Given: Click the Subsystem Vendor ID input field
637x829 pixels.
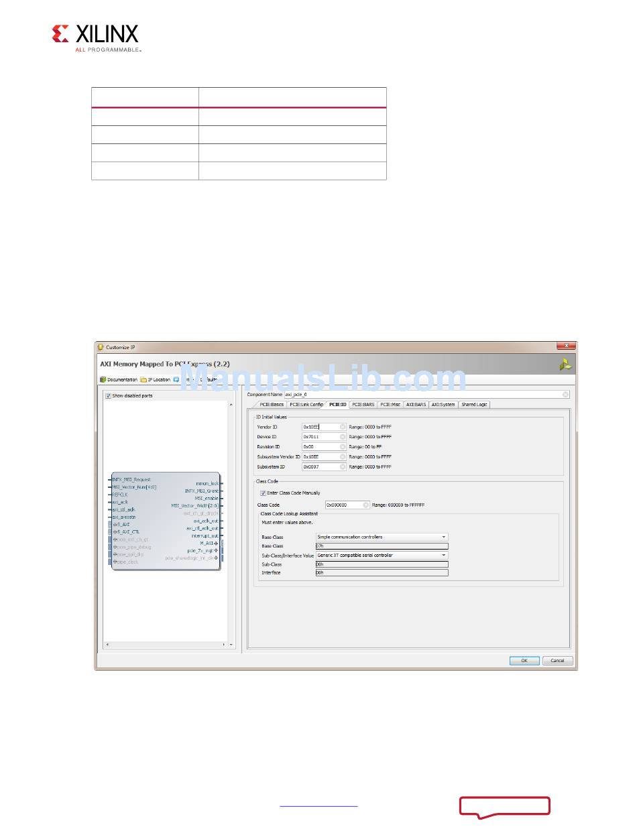Looking at the screenshot, I should coord(325,457).
